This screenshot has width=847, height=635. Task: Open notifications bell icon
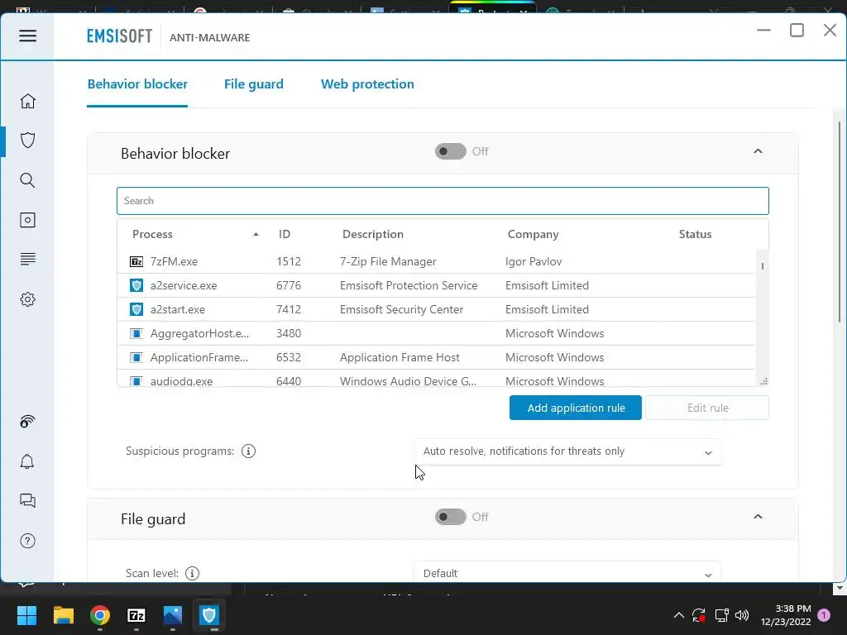click(27, 461)
